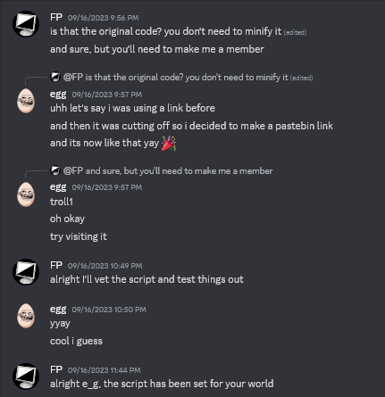The width and height of the screenshot is (385, 397).
Task: Click the party popper emoji after 'yay'
Action: [169, 143]
